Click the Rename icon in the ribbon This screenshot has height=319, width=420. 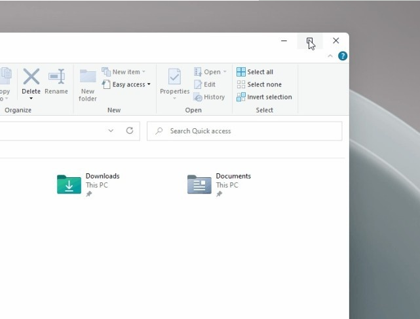[x=56, y=76]
